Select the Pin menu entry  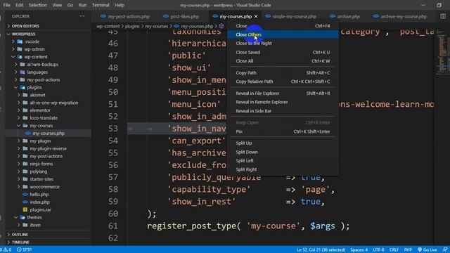[283, 131]
